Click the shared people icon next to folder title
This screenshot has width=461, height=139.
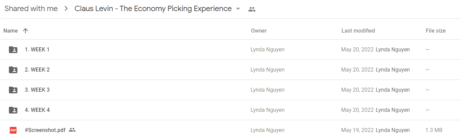click(252, 9)
